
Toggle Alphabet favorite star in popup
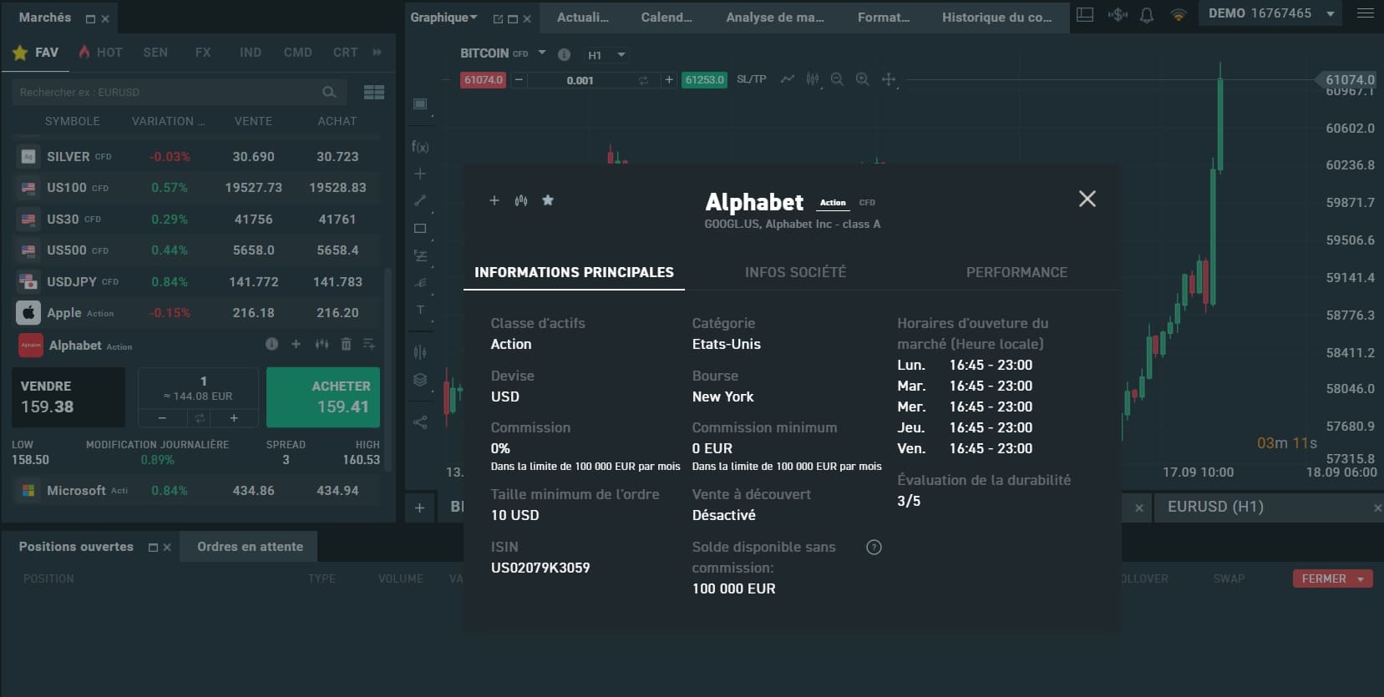tap(548, 200)
